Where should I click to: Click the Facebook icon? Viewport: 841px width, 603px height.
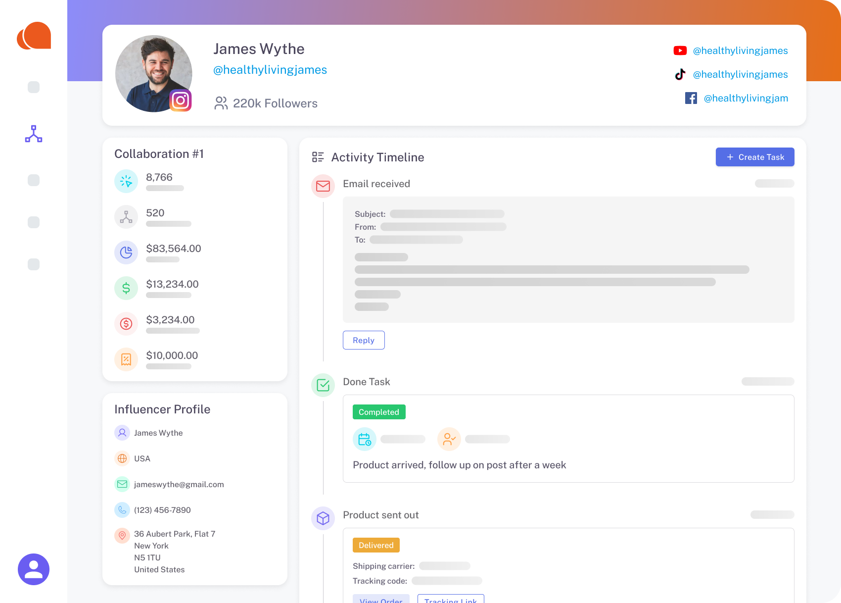coord(691,98)
